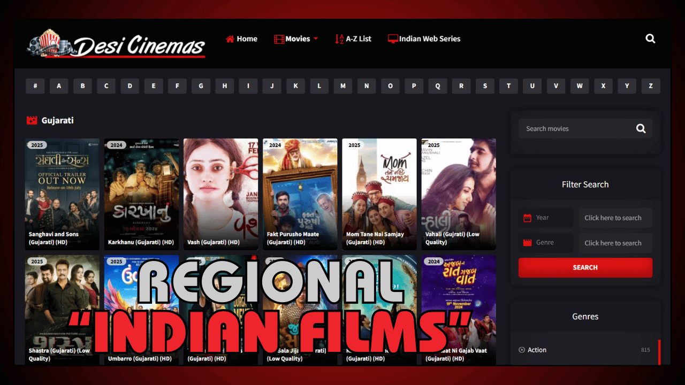
Task: Select the Action genre link
Action: pos(537,350)
